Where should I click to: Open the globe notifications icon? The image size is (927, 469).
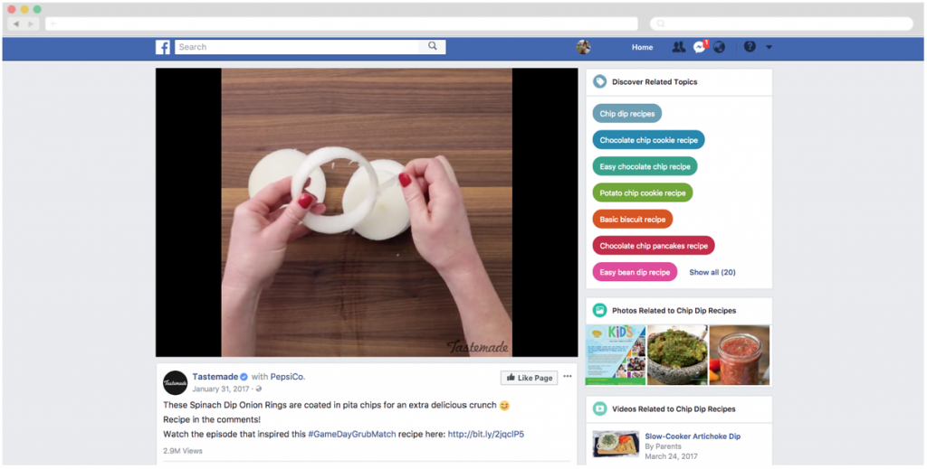(719, 47)
